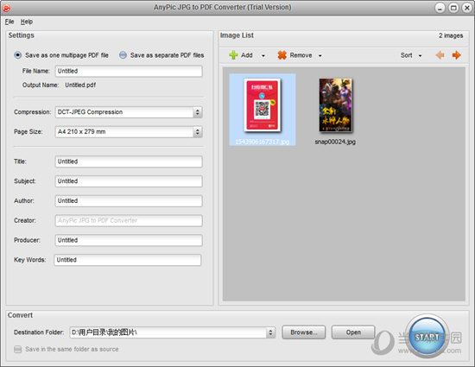Click the app logo in the title bar
475x367 pixels.
click(x=6, y=8)
